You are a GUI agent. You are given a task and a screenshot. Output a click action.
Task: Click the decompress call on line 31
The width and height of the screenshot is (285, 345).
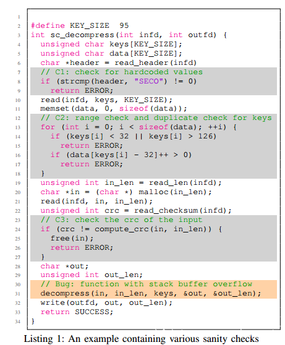click(151, 293)
